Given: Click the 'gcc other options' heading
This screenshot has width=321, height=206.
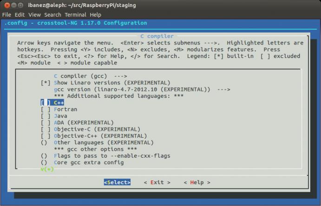Looking at the screenshot, I should coord(95,149).
